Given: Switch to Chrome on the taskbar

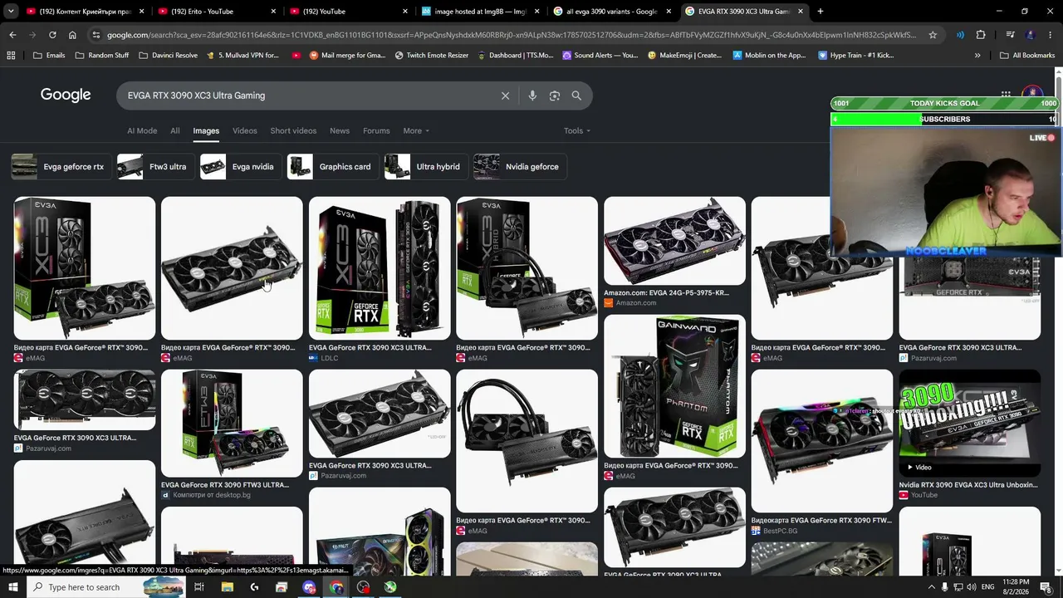Looking at the screenshot, I should pyautogui.click(x=336, y=587).
